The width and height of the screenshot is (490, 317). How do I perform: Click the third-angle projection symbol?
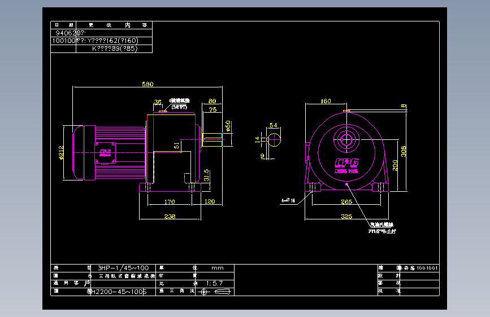click(x=215, y=292)
